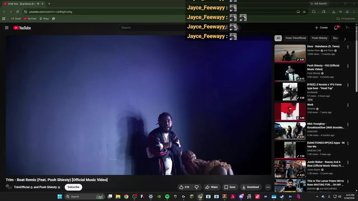Open Steam from the taskbar

click(x=282, y=197)
